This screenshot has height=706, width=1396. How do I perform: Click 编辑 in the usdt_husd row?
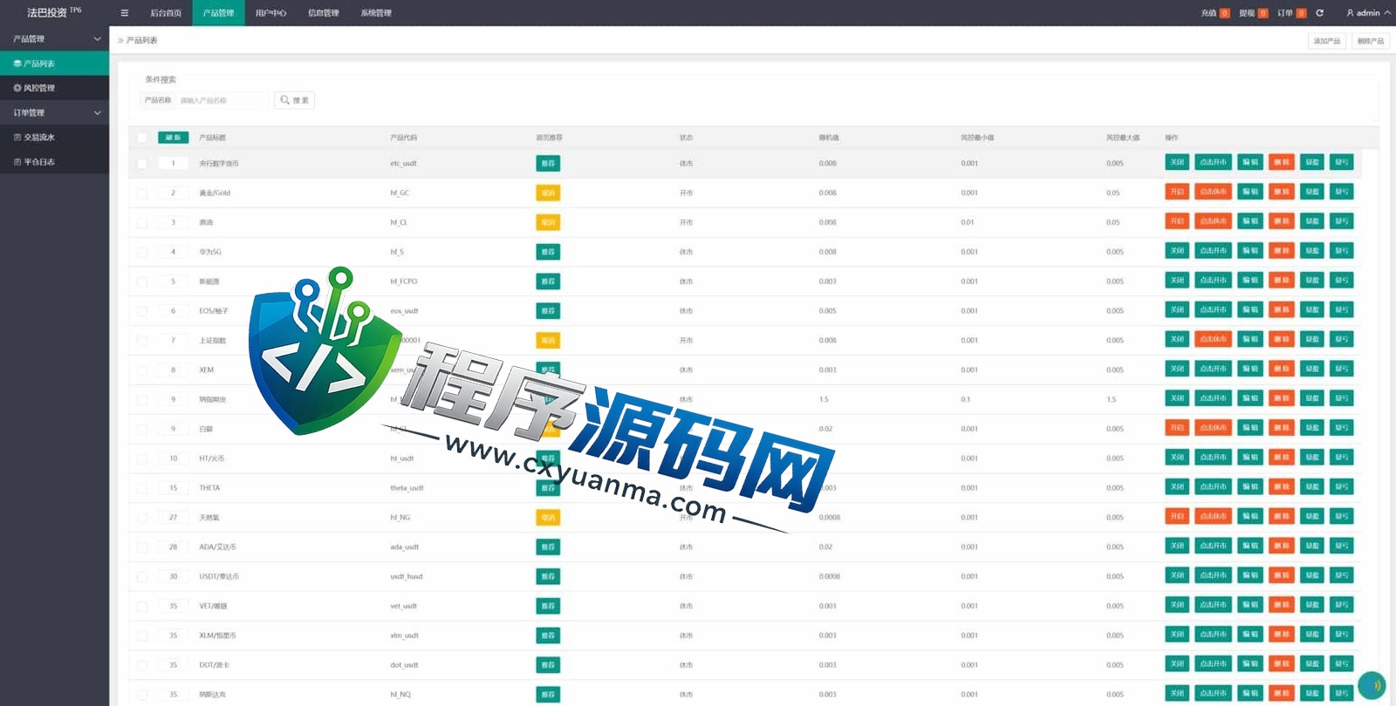pyautogui.click(x=1250, y=575)
